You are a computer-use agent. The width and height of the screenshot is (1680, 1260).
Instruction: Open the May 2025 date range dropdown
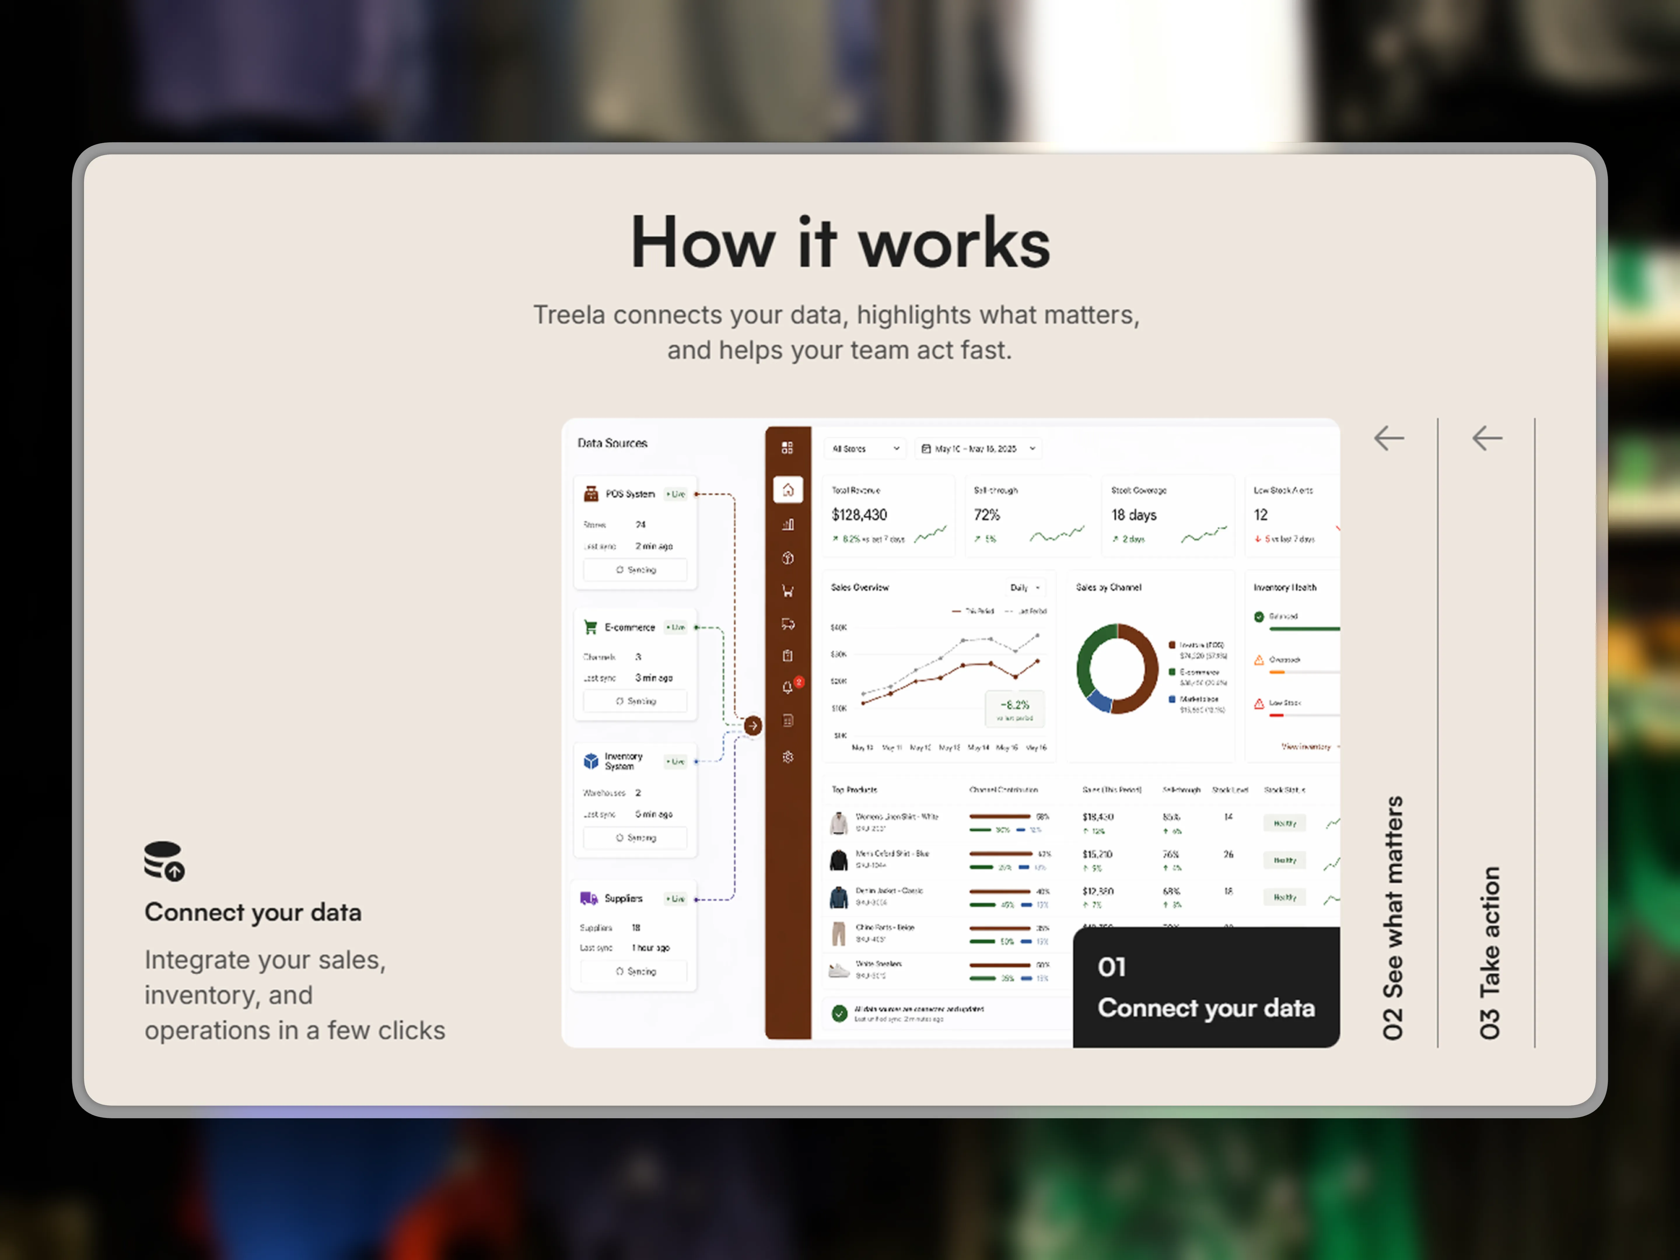pyautogui.click(x=978, y=449)
